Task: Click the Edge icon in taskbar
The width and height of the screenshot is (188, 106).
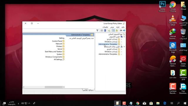Action: click(165, 103)
